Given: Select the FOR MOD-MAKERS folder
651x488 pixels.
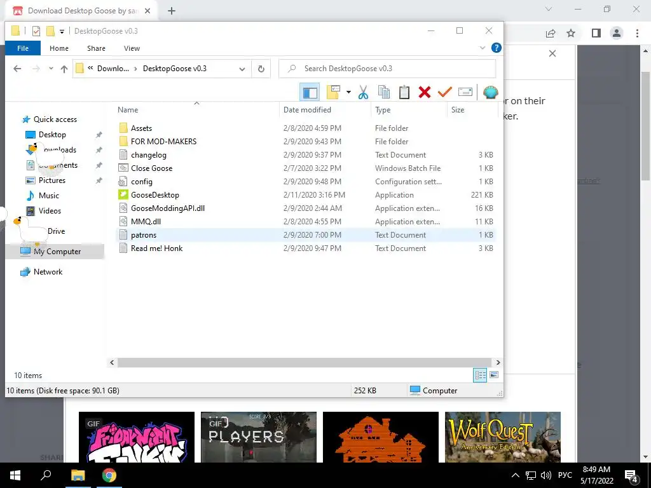Looking at the screenshot, I should [x=163, y=142].
